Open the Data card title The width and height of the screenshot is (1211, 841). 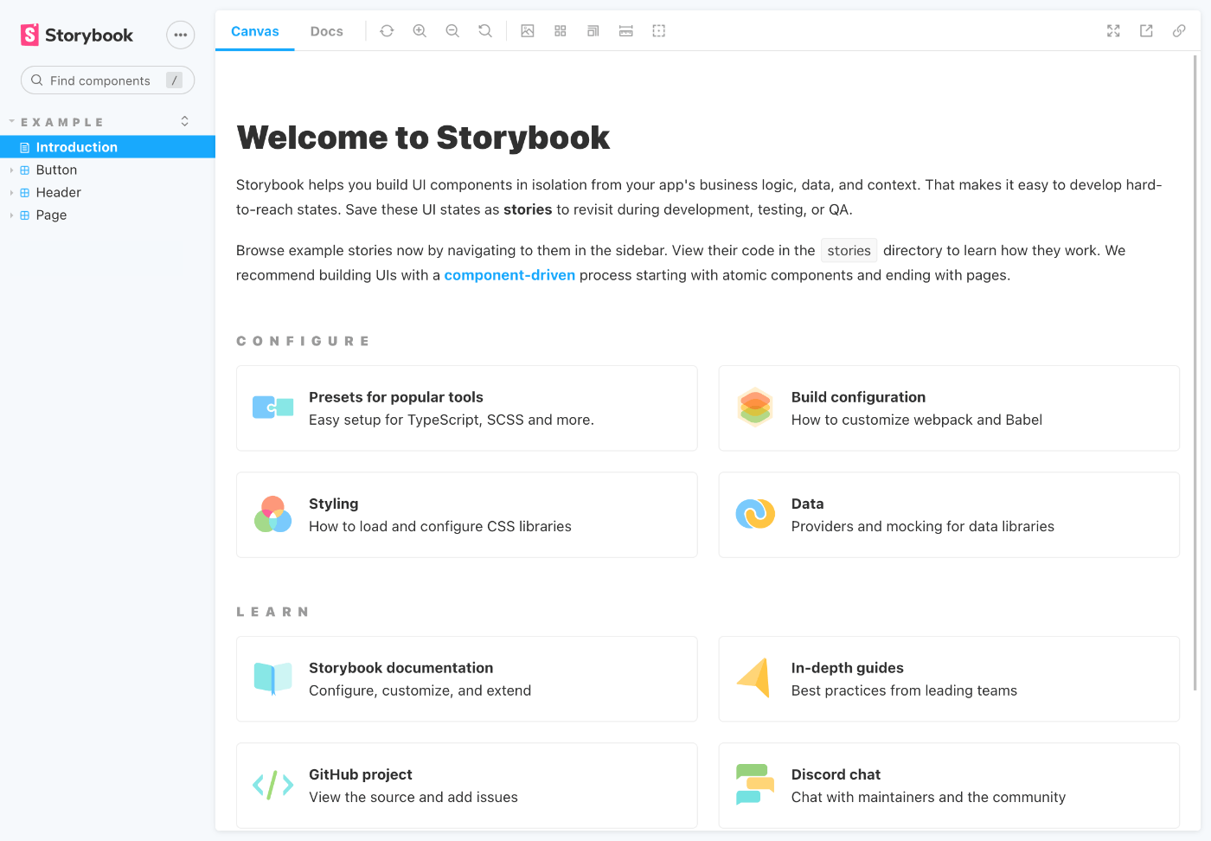pos(807,504)
